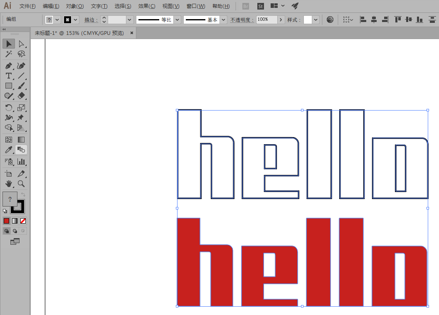Activate the Warp tool
Viewport: 439px width, 315px height.
coord(9,118)
